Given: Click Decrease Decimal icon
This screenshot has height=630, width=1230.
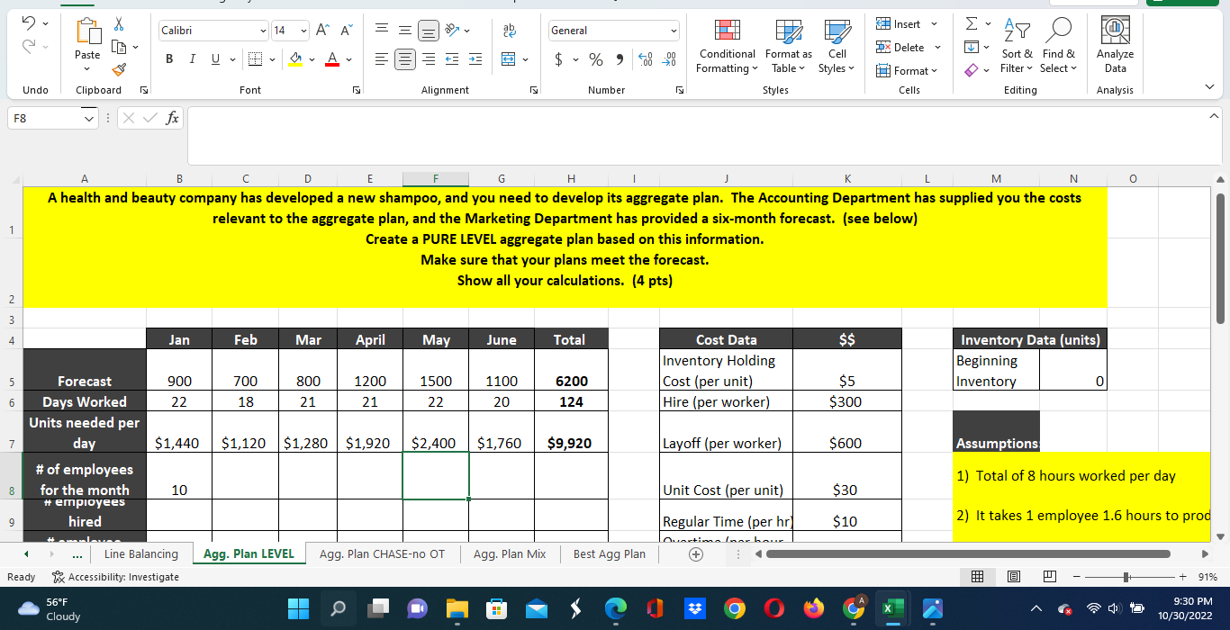Looking at the screenshot, I should click(669, 59).
